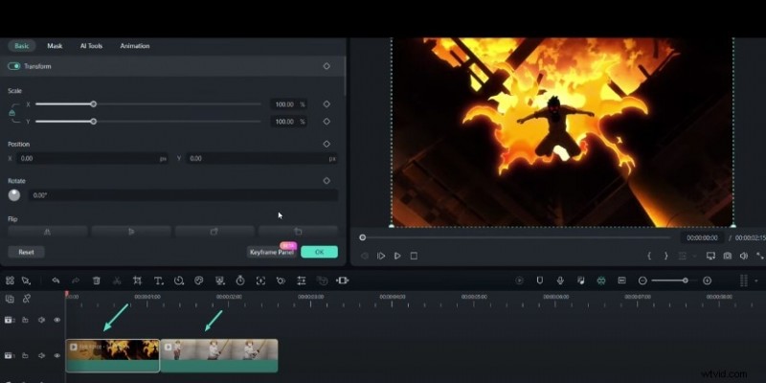This screenshot has height=383, width=766.
Task: Set mark out with the right brace icon
Action: click(665, 256)
